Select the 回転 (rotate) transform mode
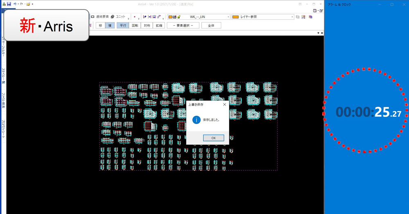Screen dimensions: 409x214 point(135,25)
